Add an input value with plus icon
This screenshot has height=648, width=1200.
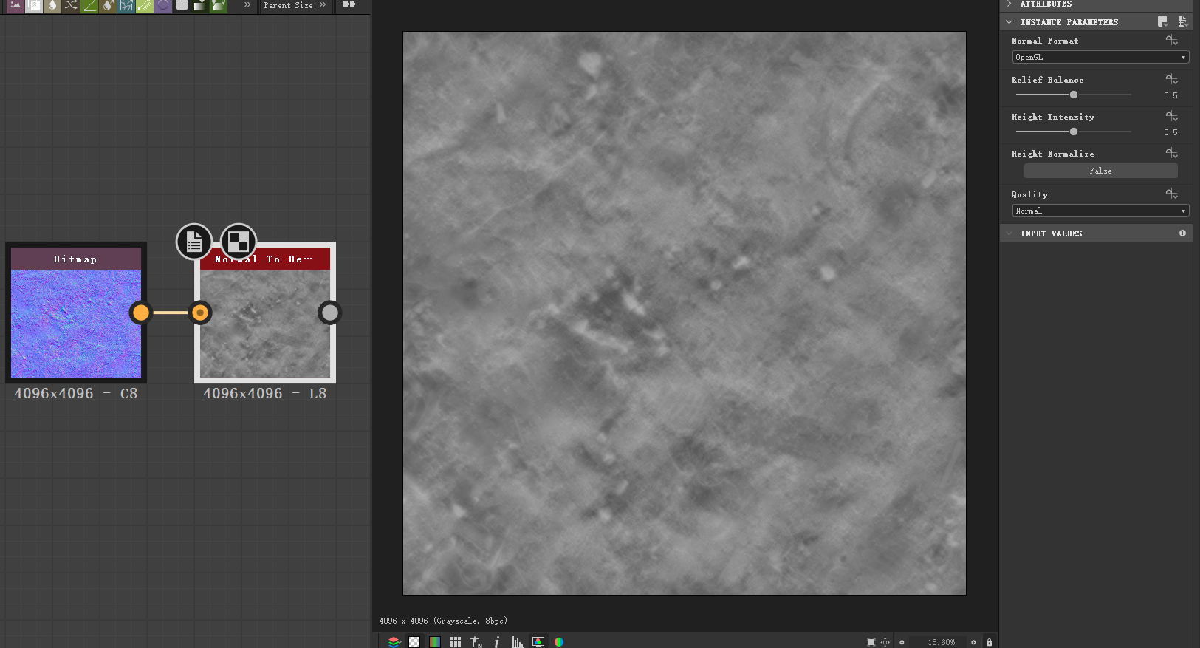(1182, 233)
